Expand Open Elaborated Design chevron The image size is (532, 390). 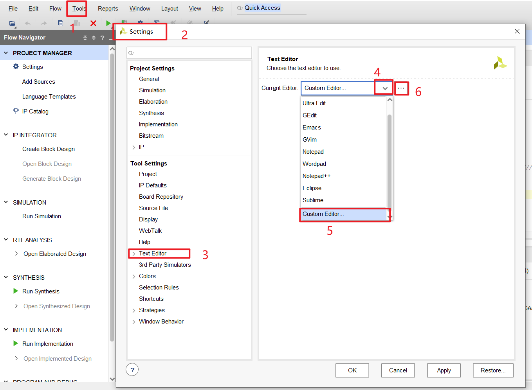click(16, 253)
